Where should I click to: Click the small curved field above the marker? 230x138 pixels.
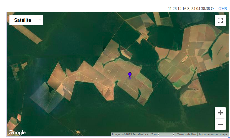click(x=125, y=52)
